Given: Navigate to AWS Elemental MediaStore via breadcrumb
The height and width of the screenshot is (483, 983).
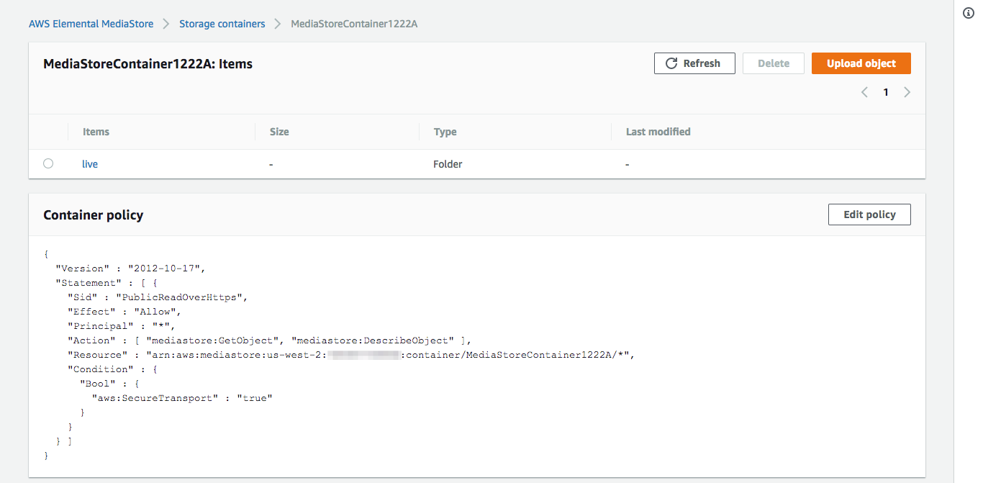Looking at the screenshot, I should click(x=91, y=23).
